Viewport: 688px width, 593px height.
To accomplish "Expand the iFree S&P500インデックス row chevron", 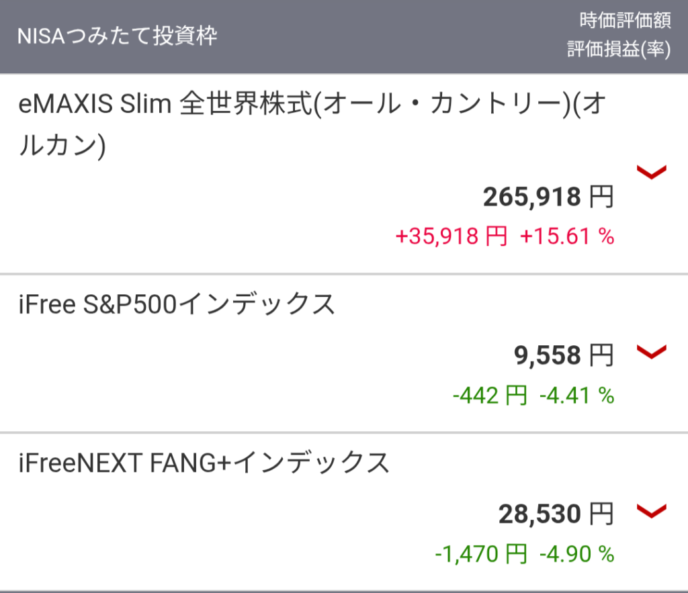I will pos(651,352).
